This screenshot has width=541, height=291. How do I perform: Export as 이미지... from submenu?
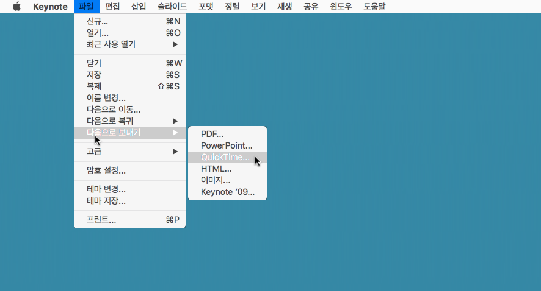pos(227,180)
